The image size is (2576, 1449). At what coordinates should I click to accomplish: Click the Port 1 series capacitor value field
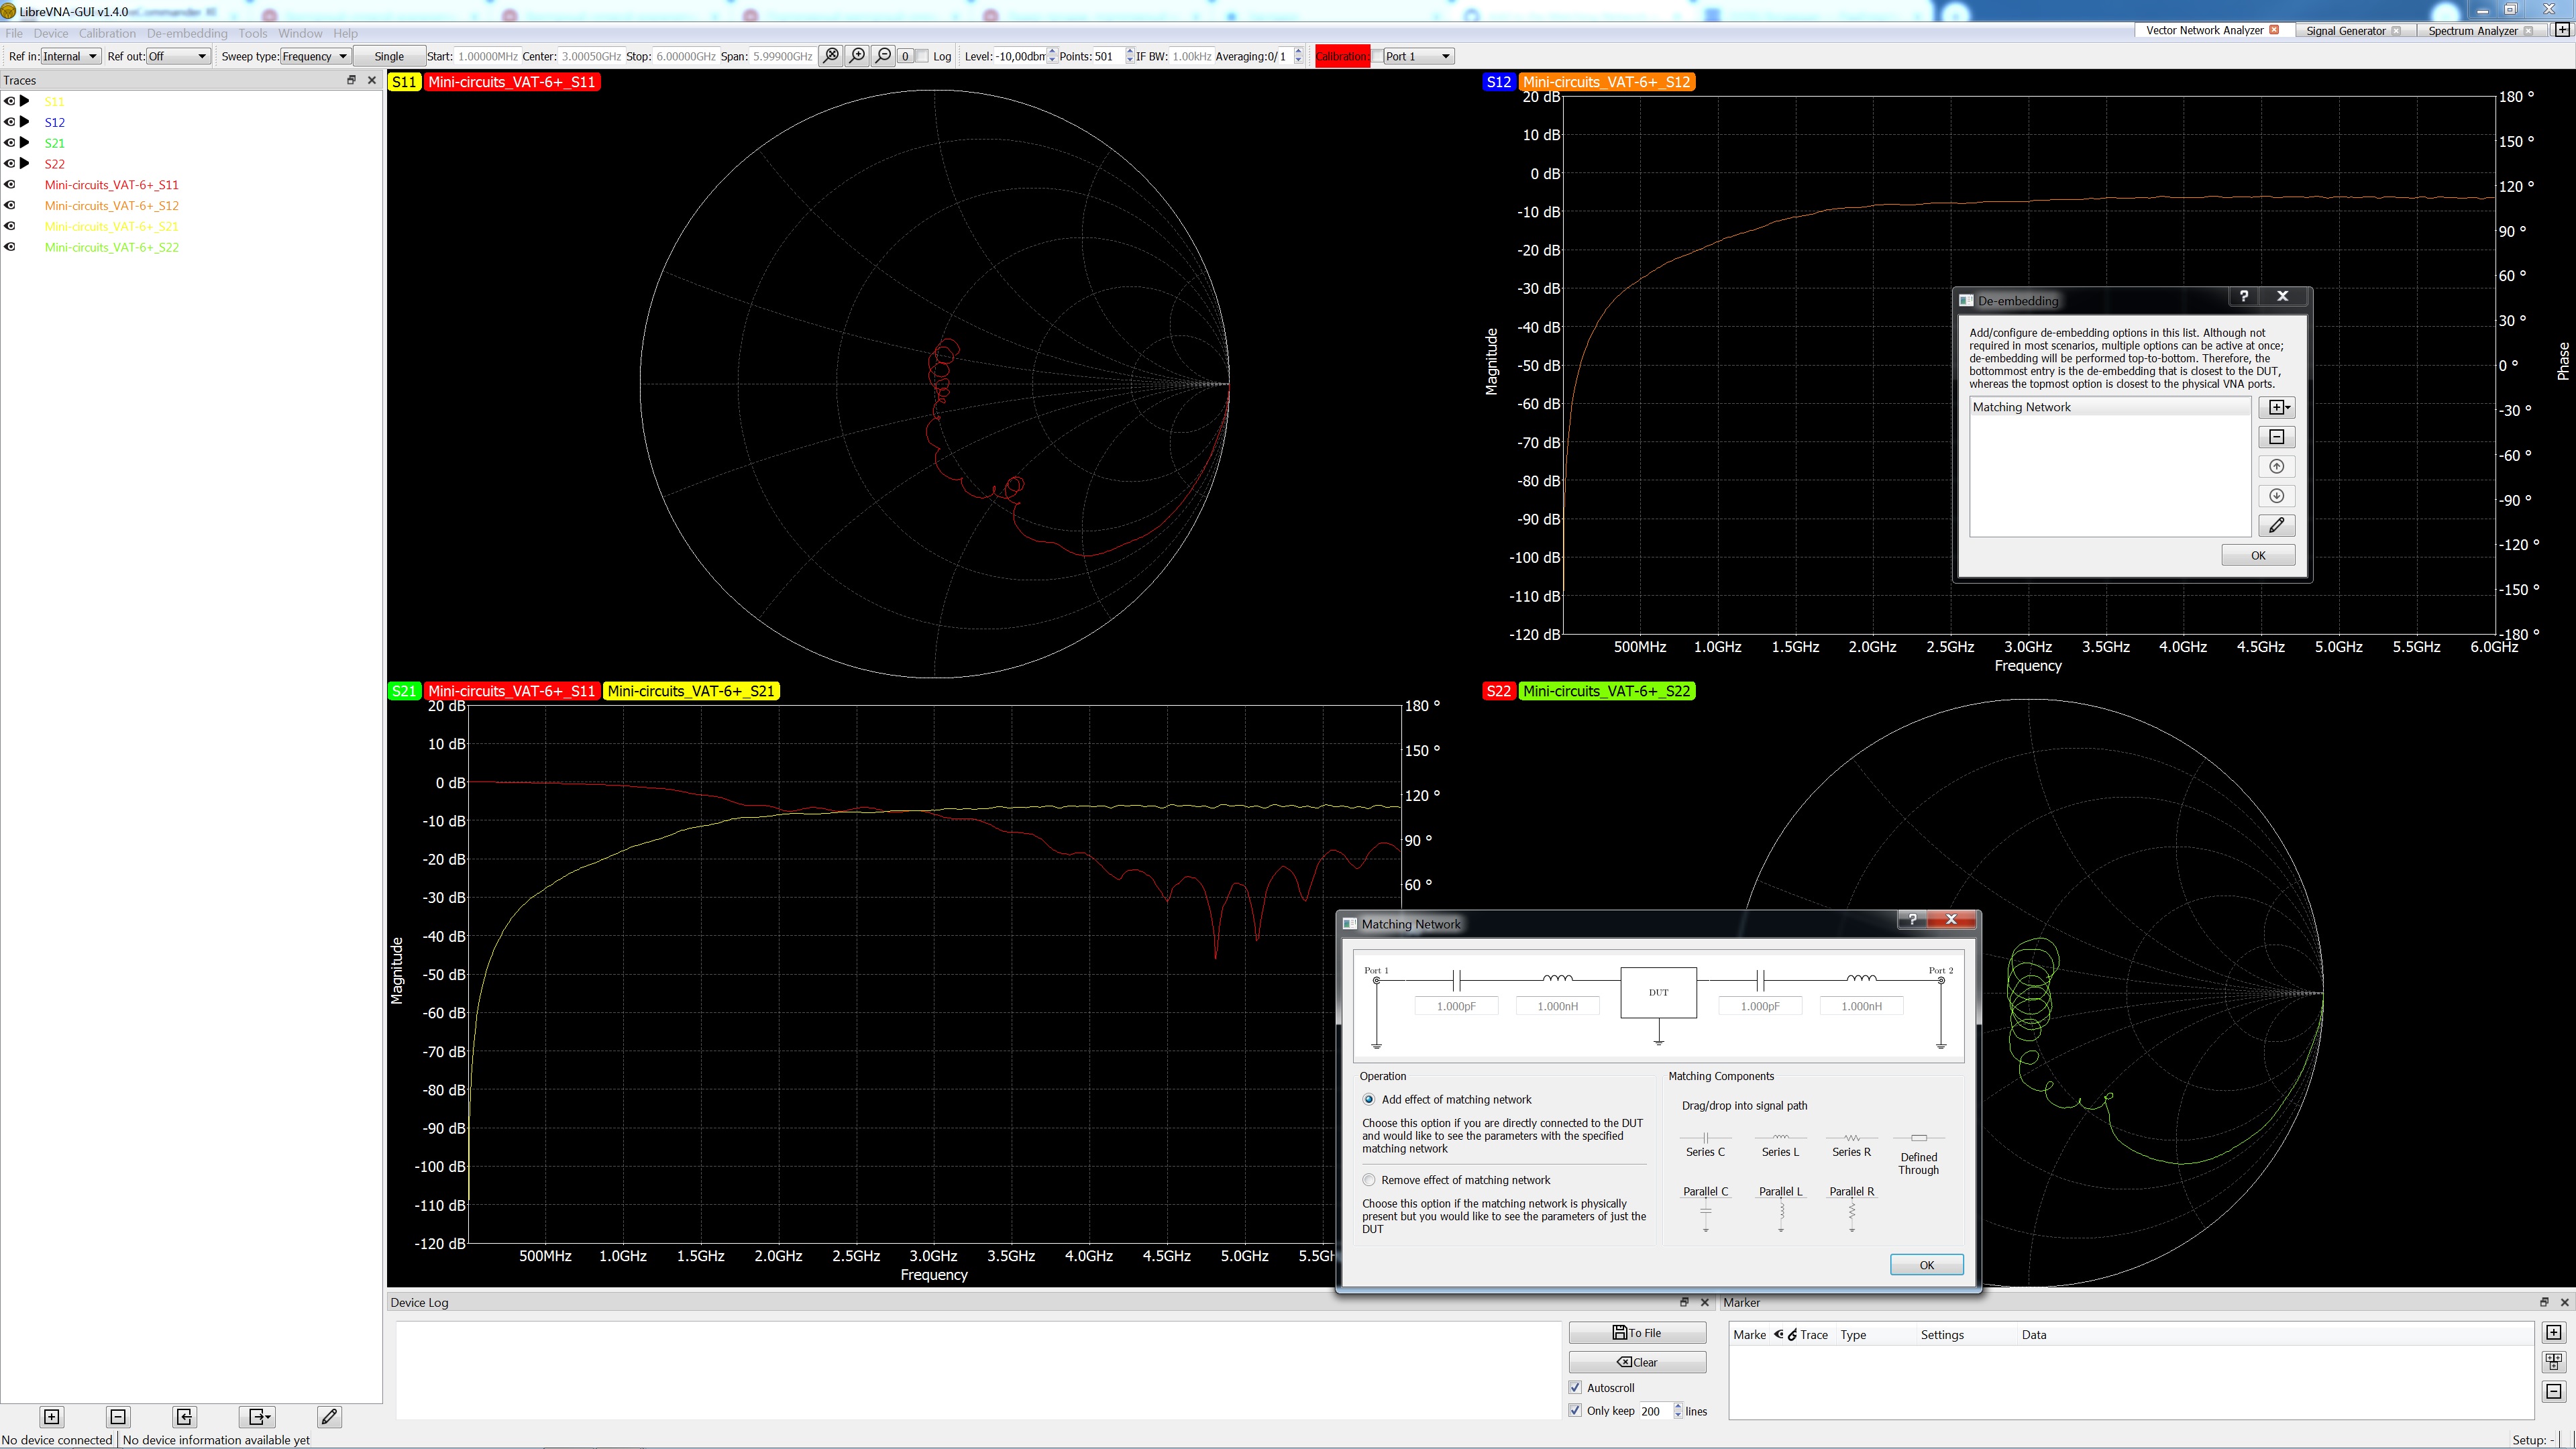(x=1456, y=1006)
